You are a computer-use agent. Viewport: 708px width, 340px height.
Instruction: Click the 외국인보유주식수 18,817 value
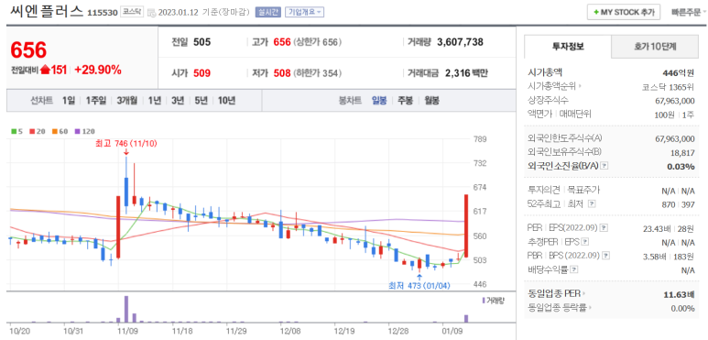pyautogui.click(x=682, y=153)
